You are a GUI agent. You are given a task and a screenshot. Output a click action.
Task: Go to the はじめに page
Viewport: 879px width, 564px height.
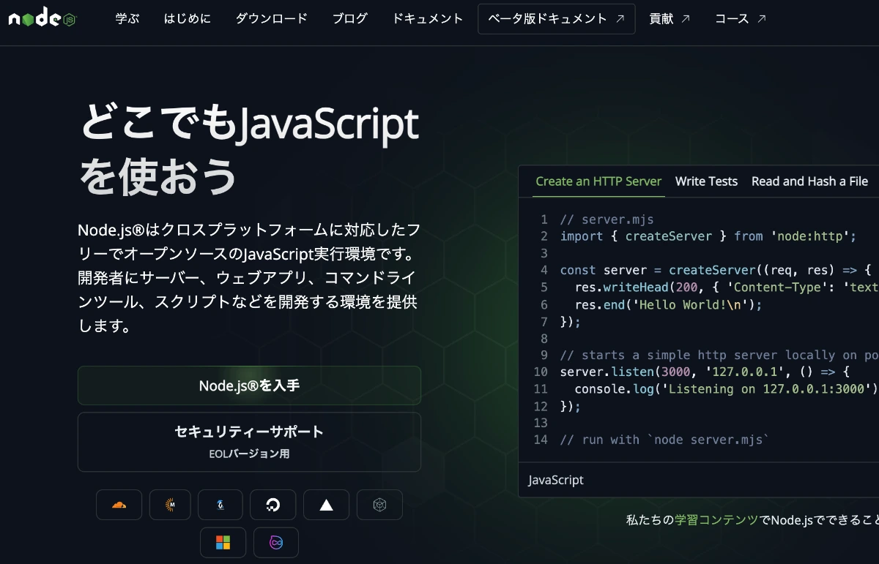click(188, 19)
